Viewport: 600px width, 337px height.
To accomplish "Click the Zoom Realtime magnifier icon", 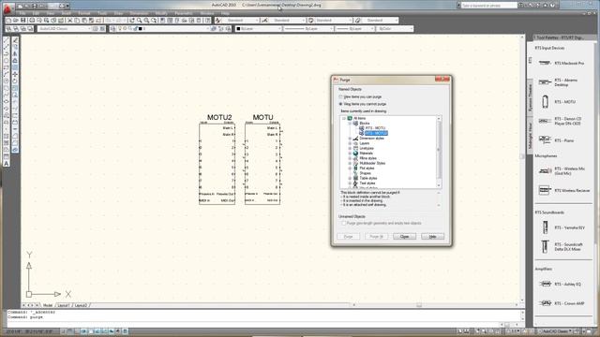I will (140, 21).
